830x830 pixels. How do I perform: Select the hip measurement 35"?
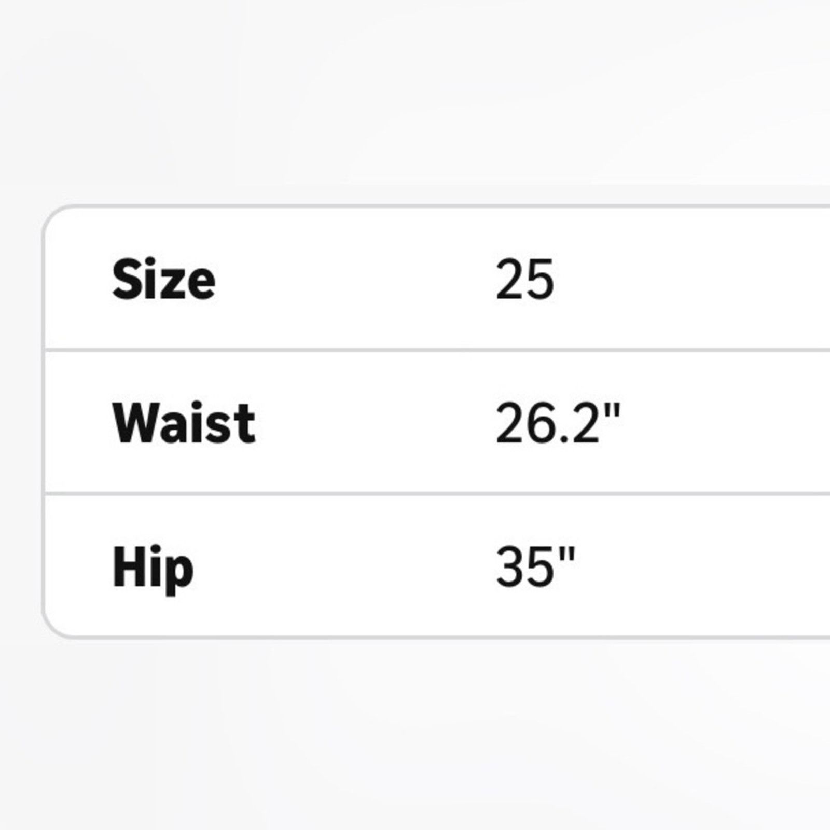point(535,566)
